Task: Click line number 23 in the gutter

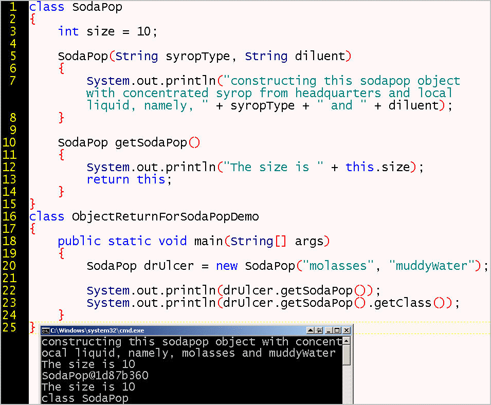Action: (9, 303)
